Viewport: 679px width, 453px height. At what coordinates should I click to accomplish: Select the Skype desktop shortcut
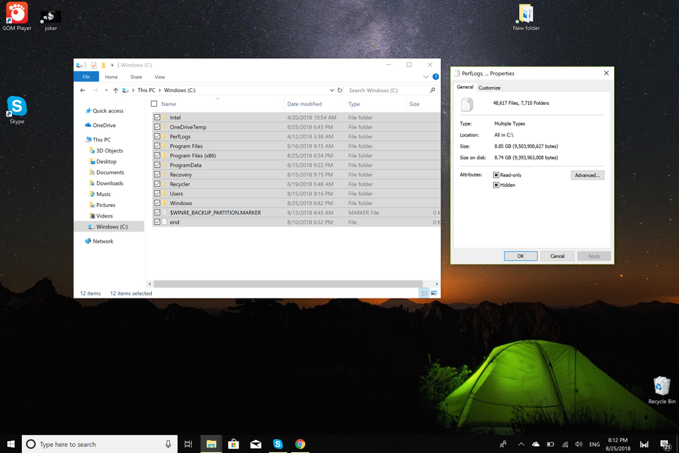click(x=17, y=110)
